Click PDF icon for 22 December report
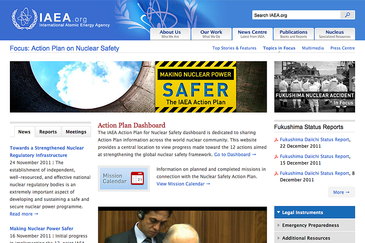 277,140
